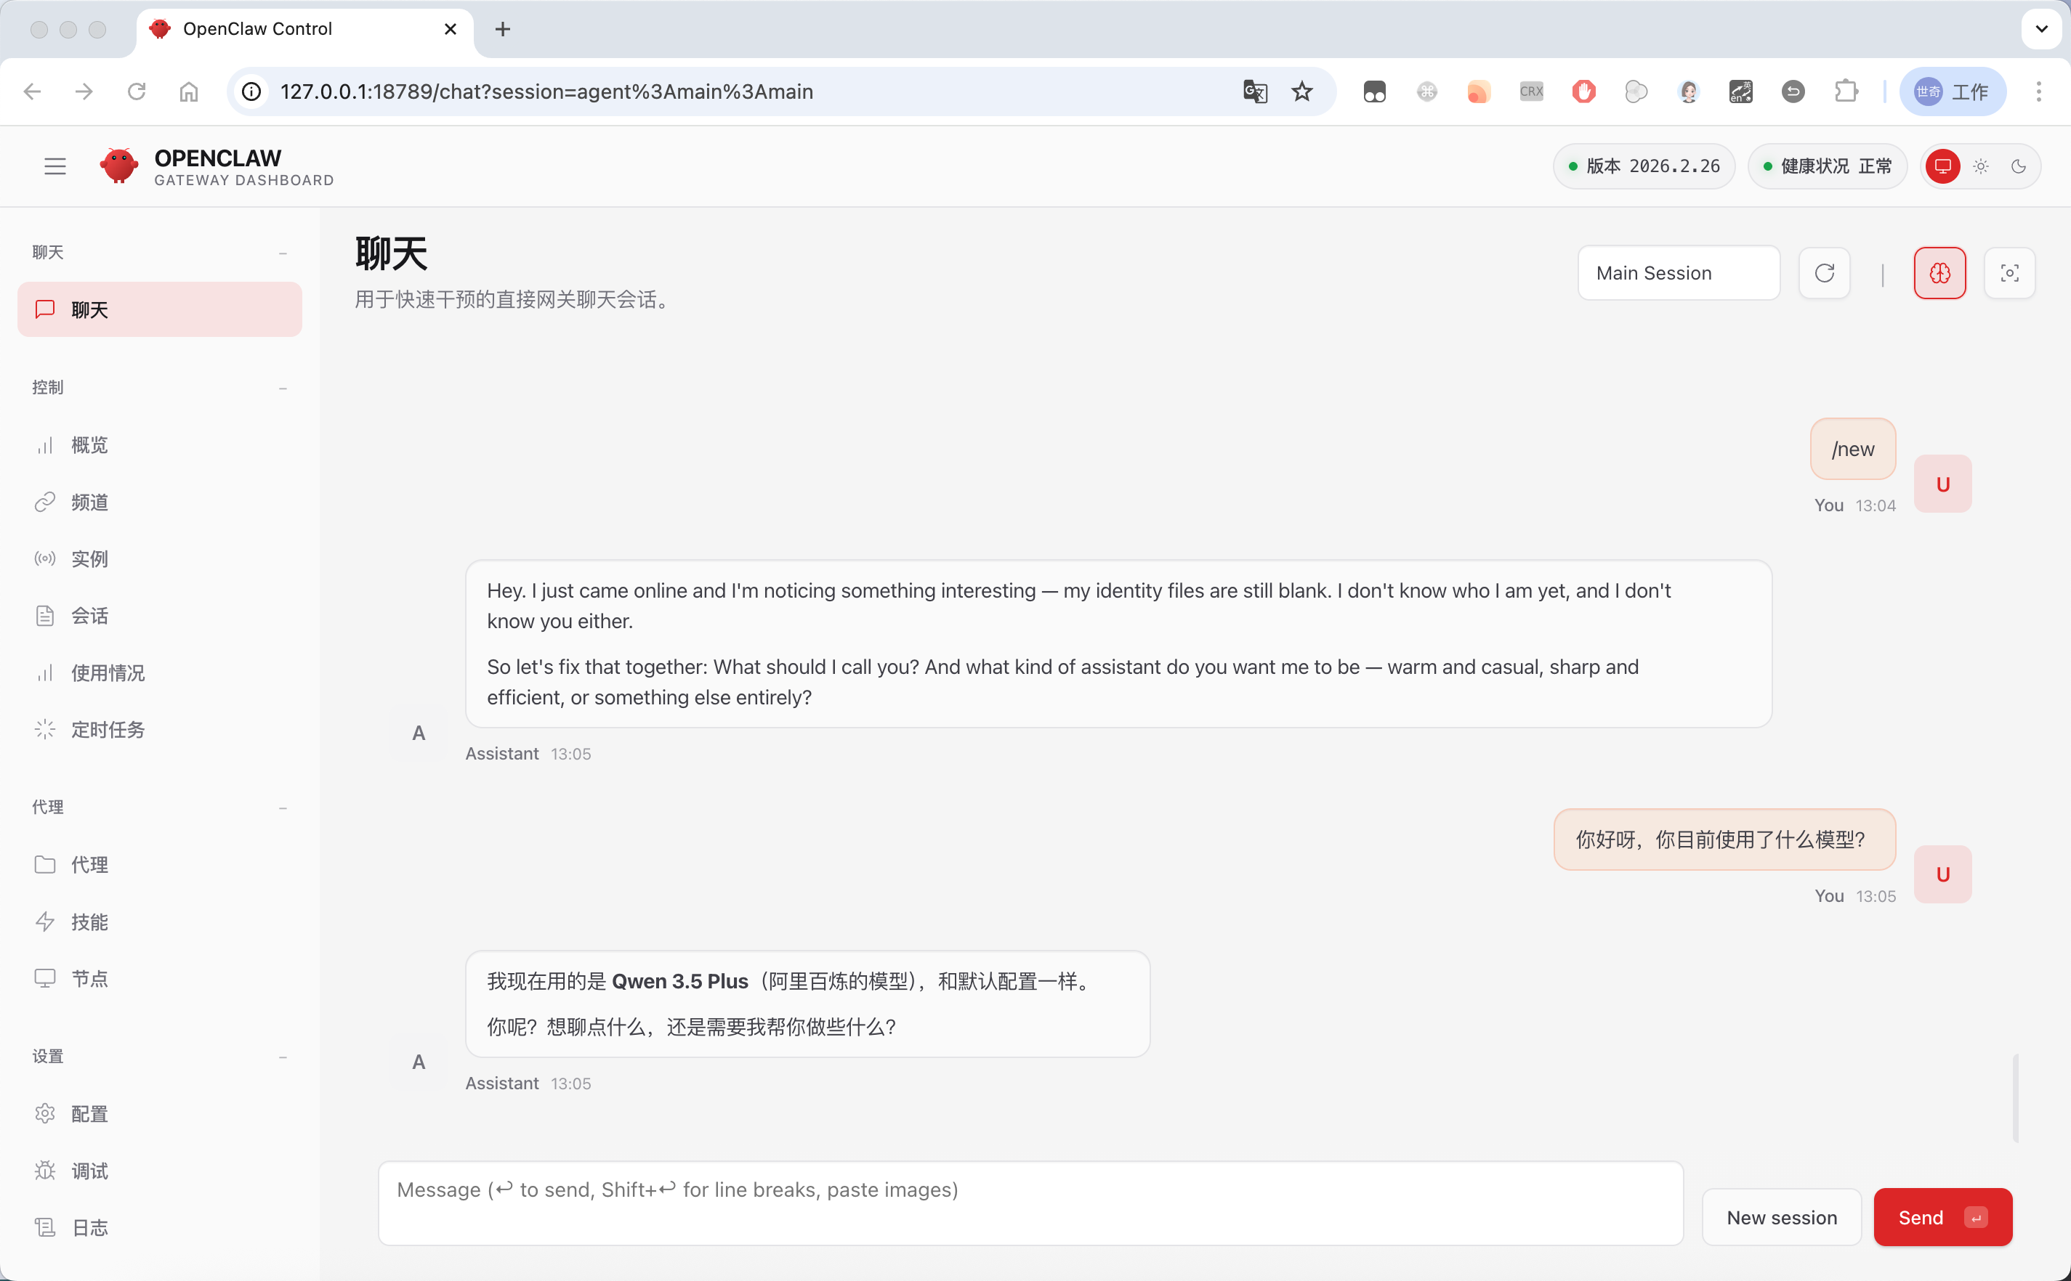This screenshot has height=1281, width=2071.
Task: Click the Send button
Action: coord(1942,1216)
